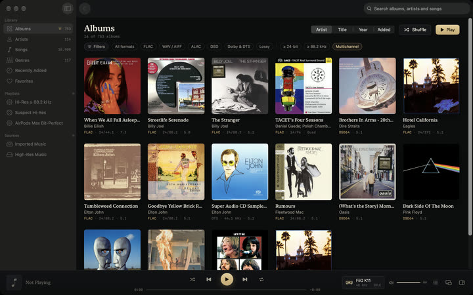Open Hotel California album cover by Eagles
The height and width of the screenshot is (295, 473).
pos(431,86)
